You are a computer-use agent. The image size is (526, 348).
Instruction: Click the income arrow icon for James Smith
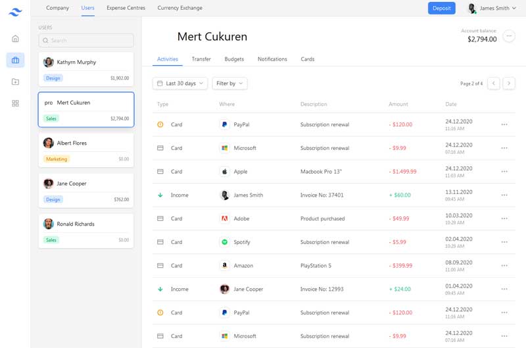click(160, 195)
